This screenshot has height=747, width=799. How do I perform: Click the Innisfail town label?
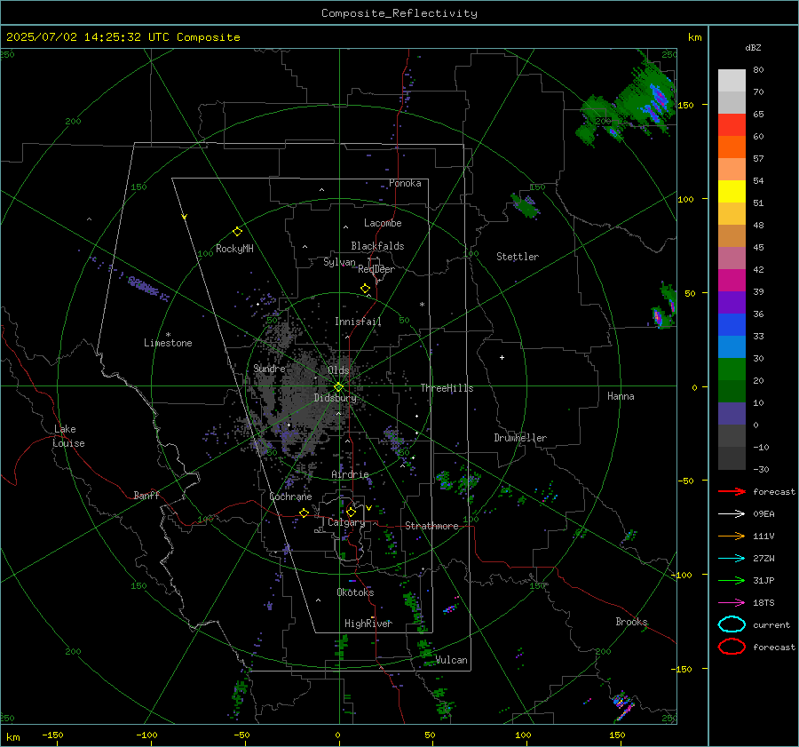point(358,322)
